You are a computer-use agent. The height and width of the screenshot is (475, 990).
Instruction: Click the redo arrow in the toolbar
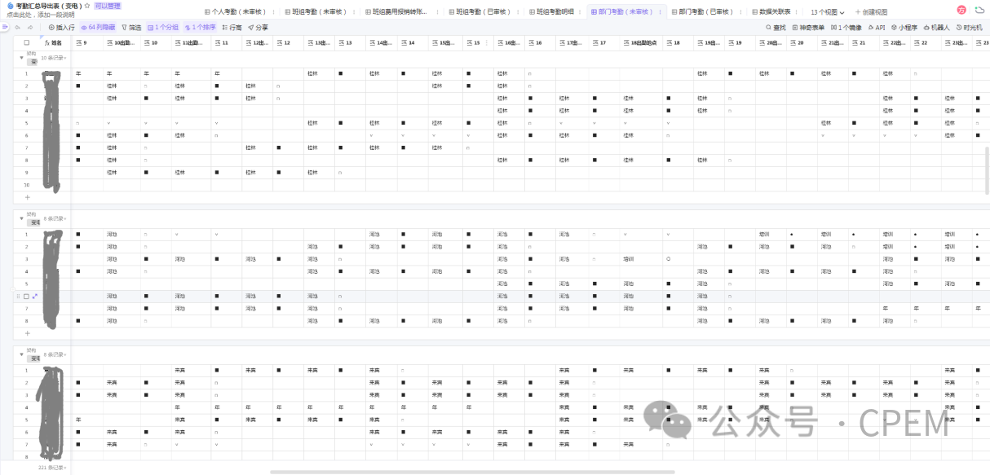(30, 27)
